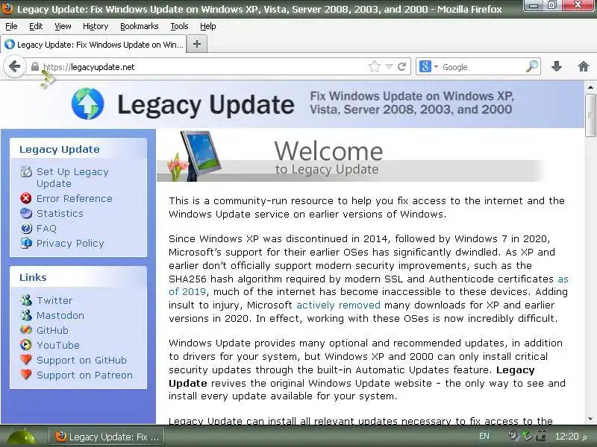This screenshot has width=597, height=447.
Task: Open the Edit menu
Action: [x=36, y=26]
